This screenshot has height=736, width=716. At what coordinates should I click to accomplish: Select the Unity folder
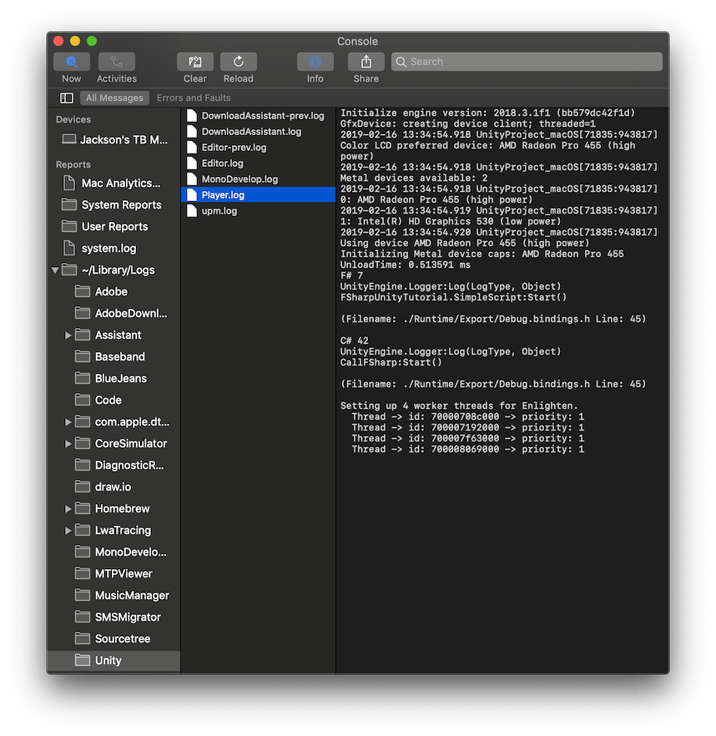[114, 660]
